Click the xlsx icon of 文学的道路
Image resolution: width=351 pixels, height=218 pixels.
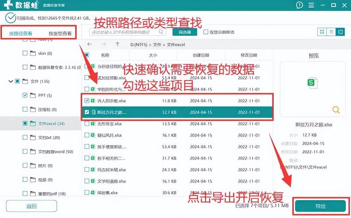pos(93,181)
